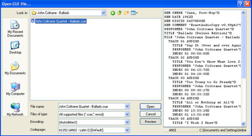
Task: Create a new folder
Action: click(126, 13)
